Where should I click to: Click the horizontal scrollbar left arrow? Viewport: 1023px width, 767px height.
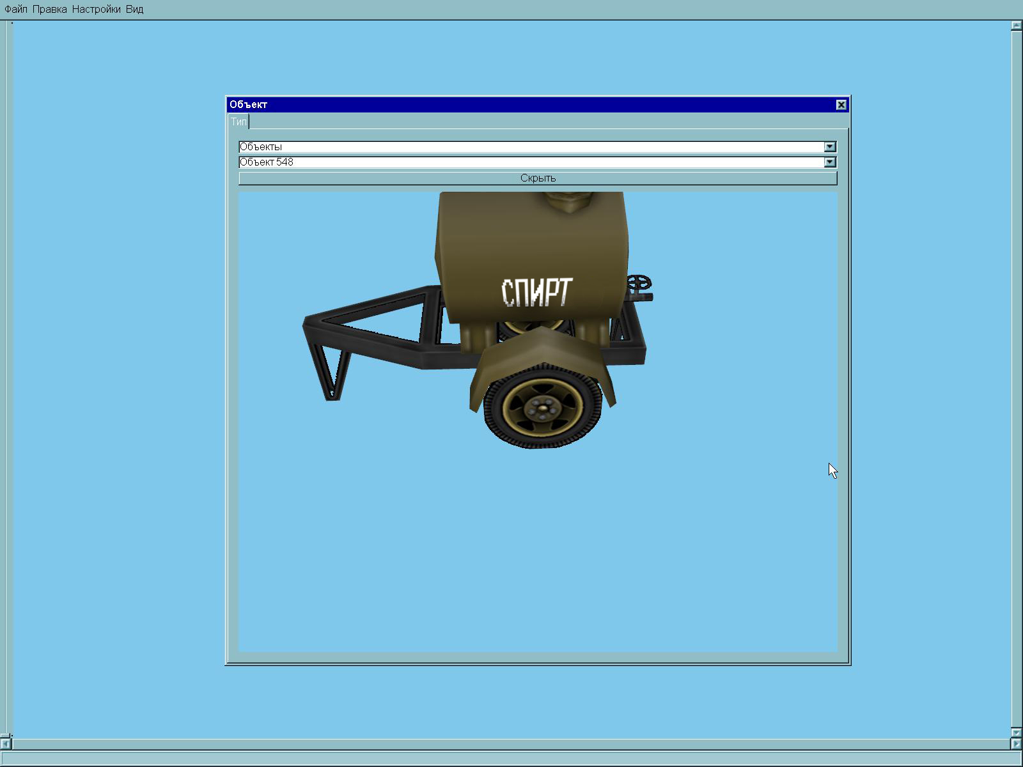[6, 744]
